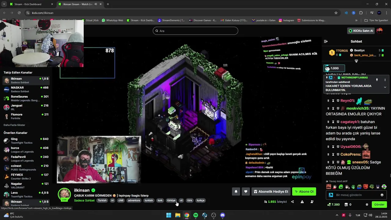391x220 pixels.
Task: Click the türkiye tag
Action: (x=171, y=200)
